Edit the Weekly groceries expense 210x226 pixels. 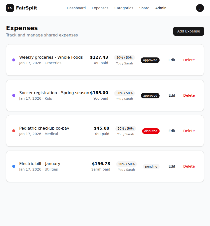pos(172,60)
